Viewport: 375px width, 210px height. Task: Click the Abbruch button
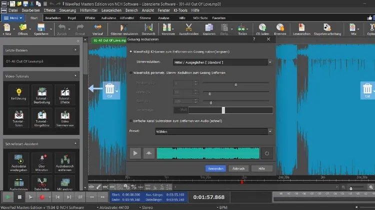238,169
